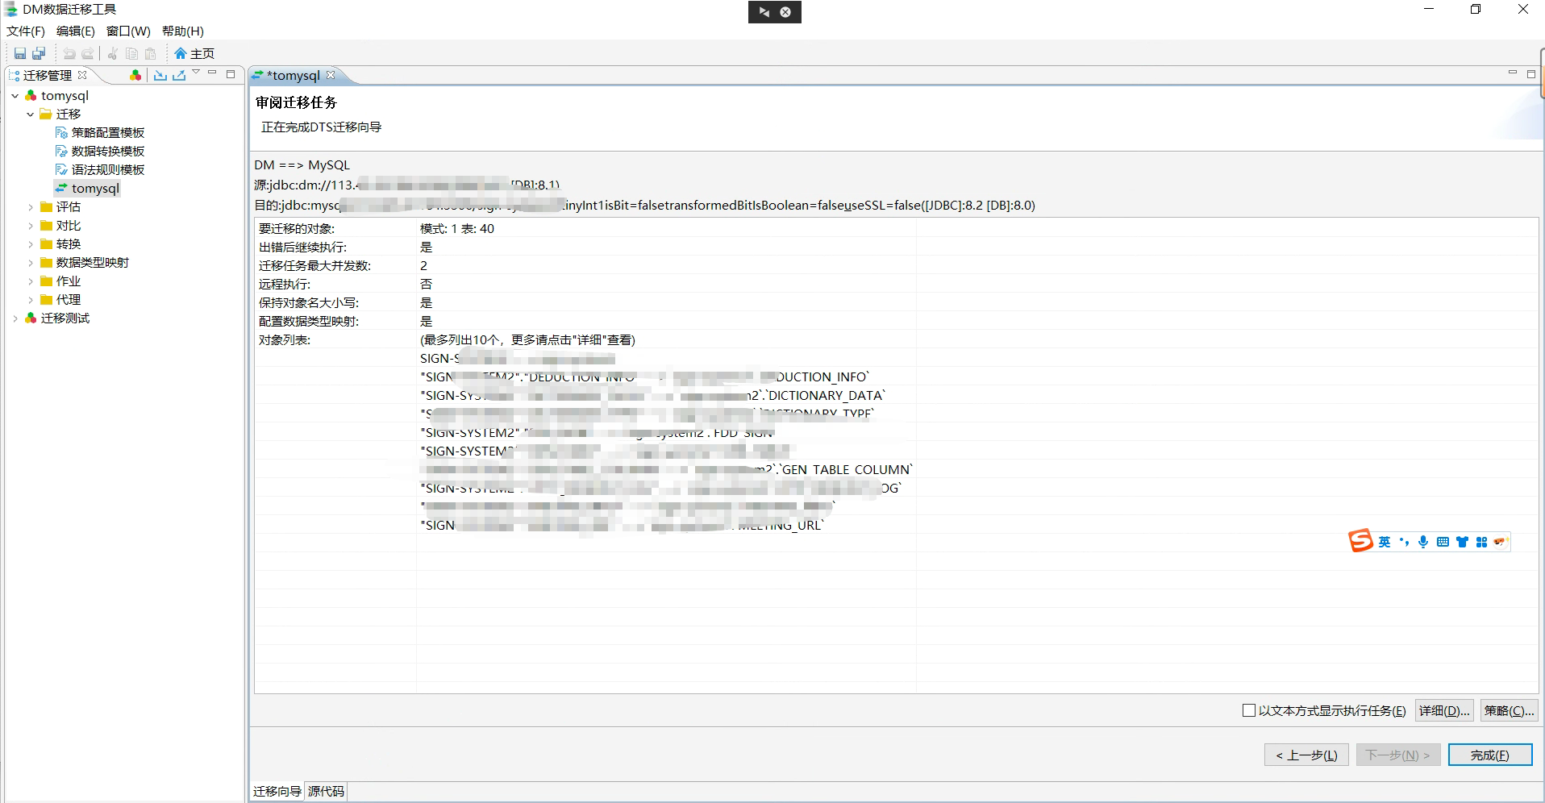The height and width of the screenshot is (803, 1545).
Task: Switch to the 源代码 bottom tab
Action: pyautogui.click(x=326, y=792)
